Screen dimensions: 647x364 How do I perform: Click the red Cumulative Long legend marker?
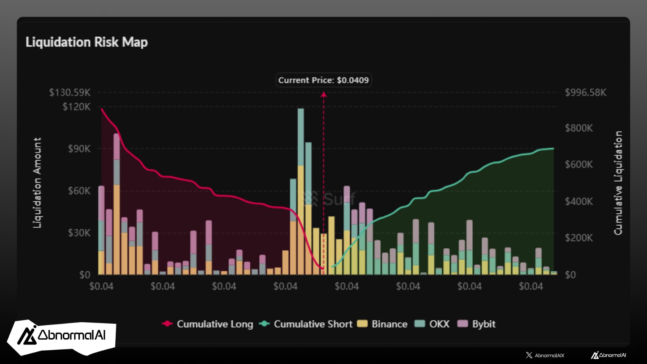167,324
